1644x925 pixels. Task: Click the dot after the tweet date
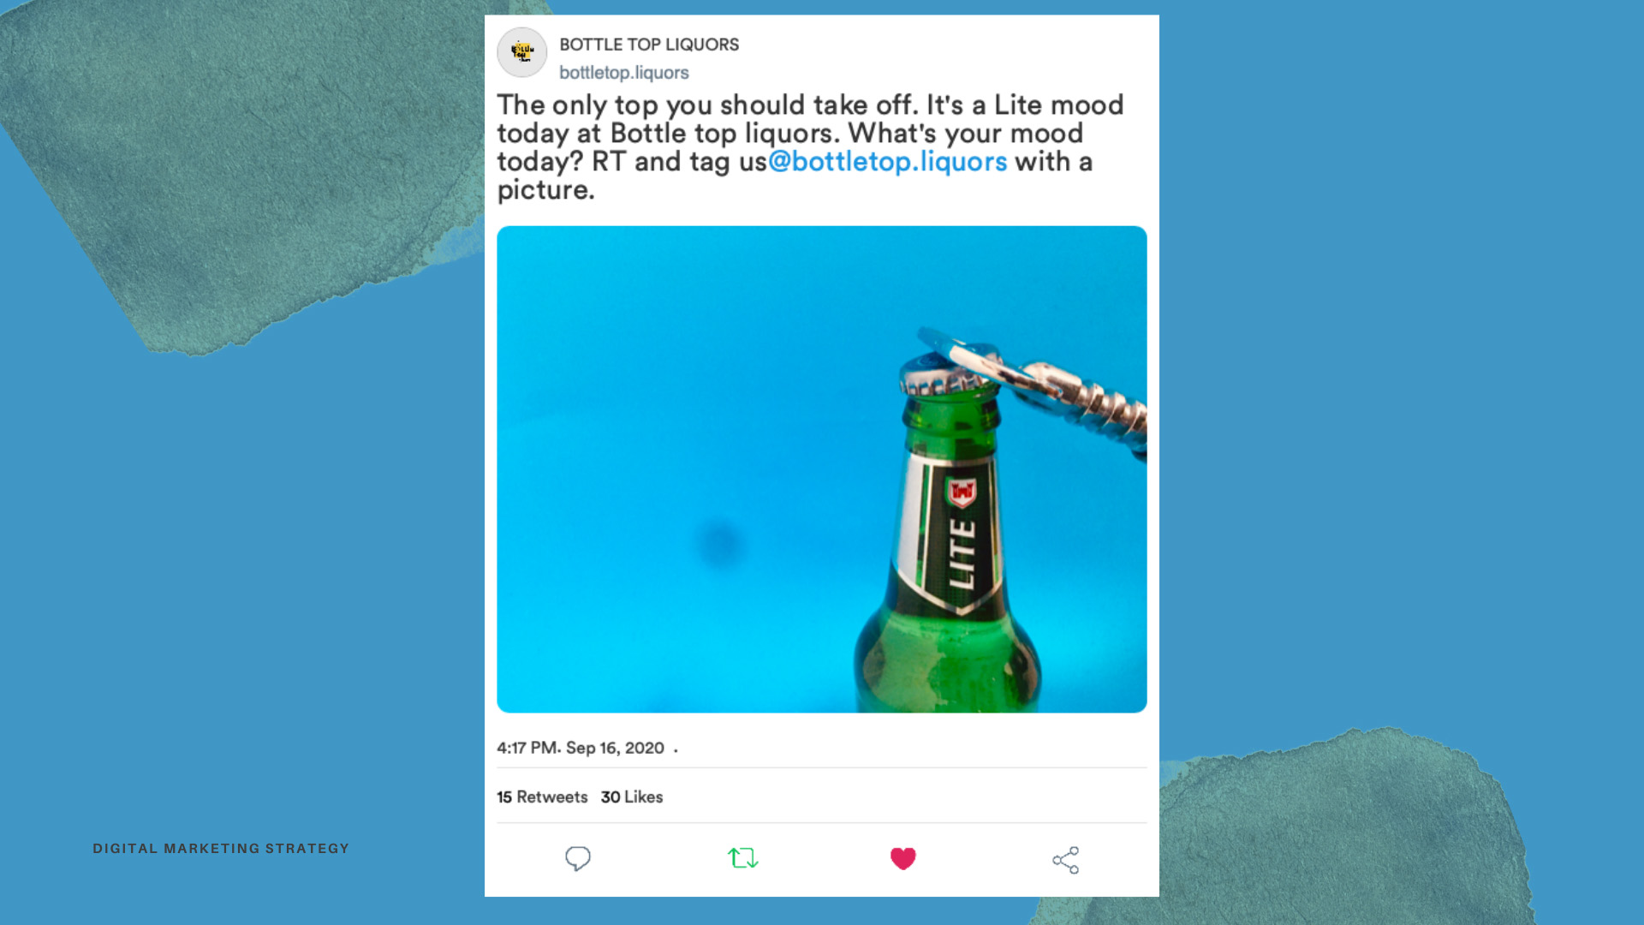pos(676,750)
